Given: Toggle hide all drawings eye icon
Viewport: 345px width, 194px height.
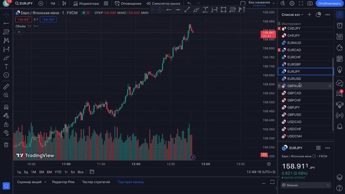Looking at the screenshot, I should click(x=6, y=133).
